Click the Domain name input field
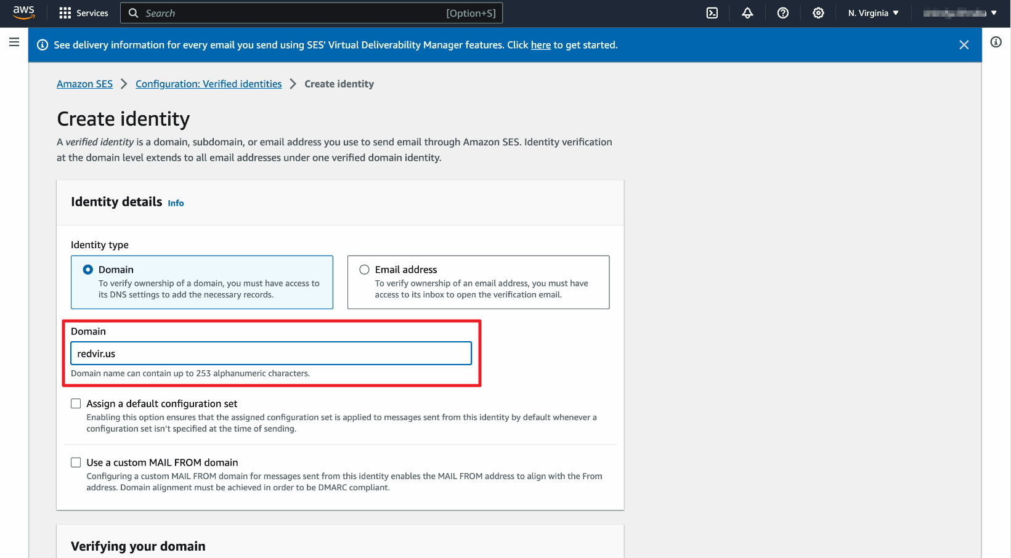The image size is (1011, 558). (271, 354)
